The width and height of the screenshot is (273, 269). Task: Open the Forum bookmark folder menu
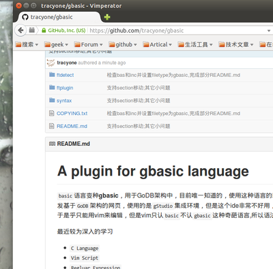[89, 44]
